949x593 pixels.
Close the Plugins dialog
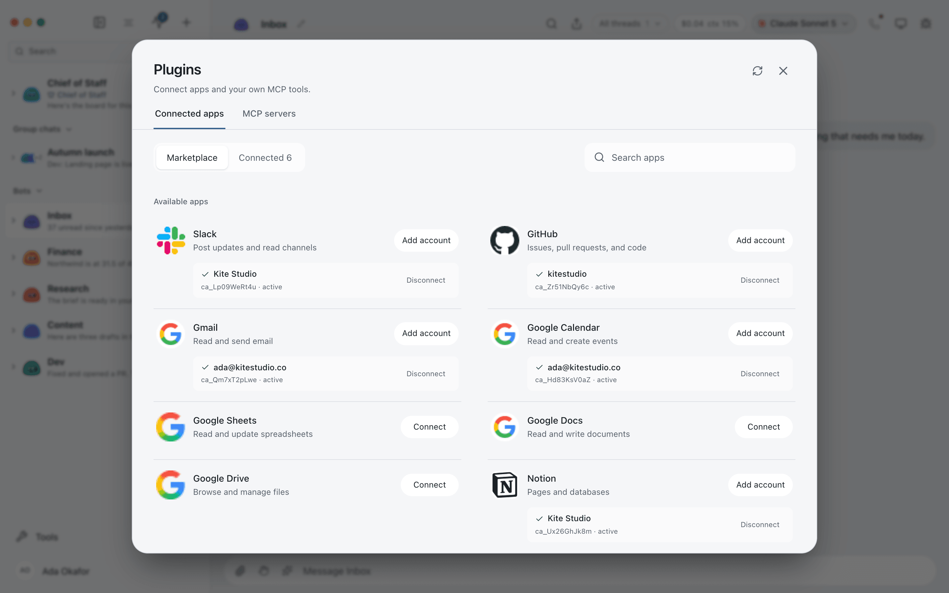(x=783, y=71)
